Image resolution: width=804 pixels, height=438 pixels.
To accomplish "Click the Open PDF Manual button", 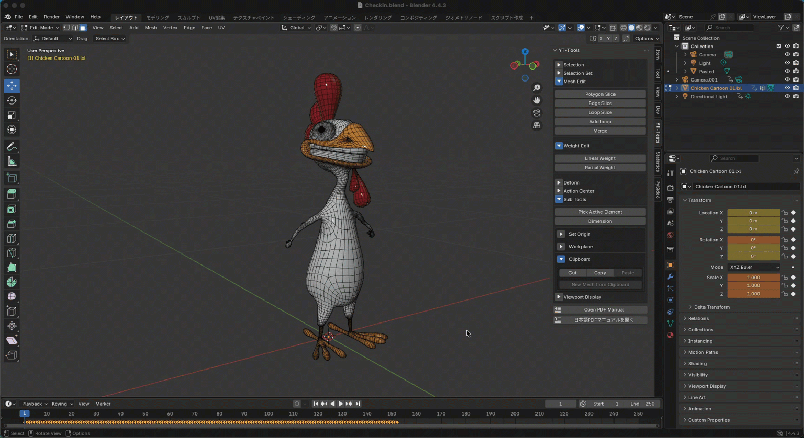I will pos(603,309).
